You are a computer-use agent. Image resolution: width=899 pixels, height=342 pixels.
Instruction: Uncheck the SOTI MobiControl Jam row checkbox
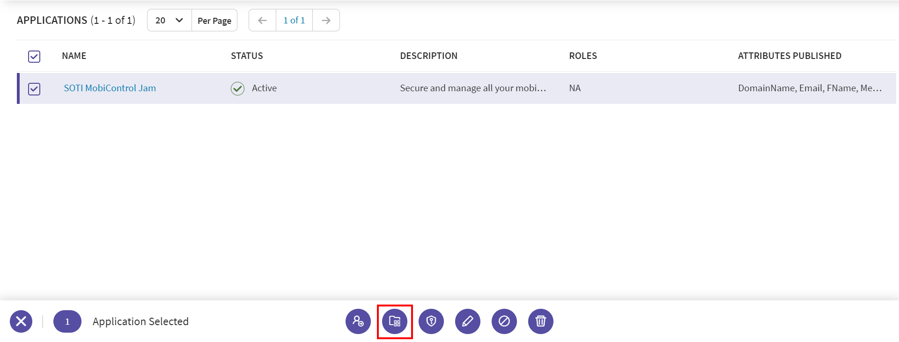pos(34,89)
